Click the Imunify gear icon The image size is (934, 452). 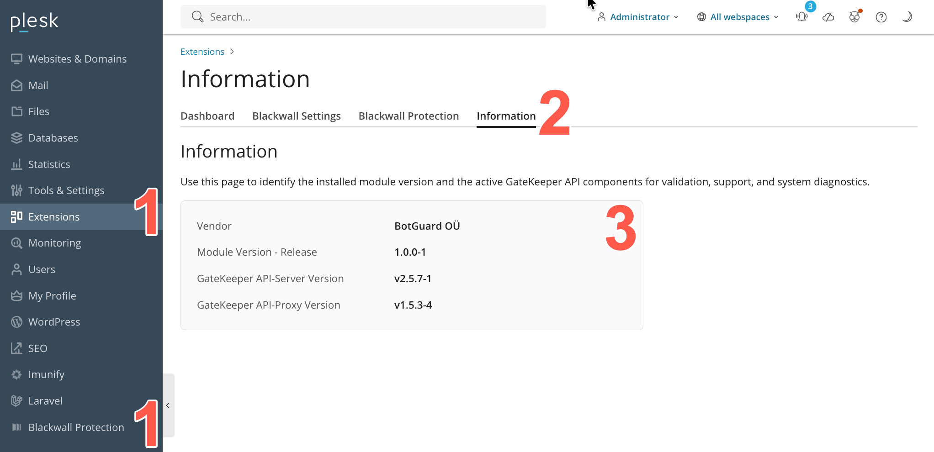(x=17, y=374)
